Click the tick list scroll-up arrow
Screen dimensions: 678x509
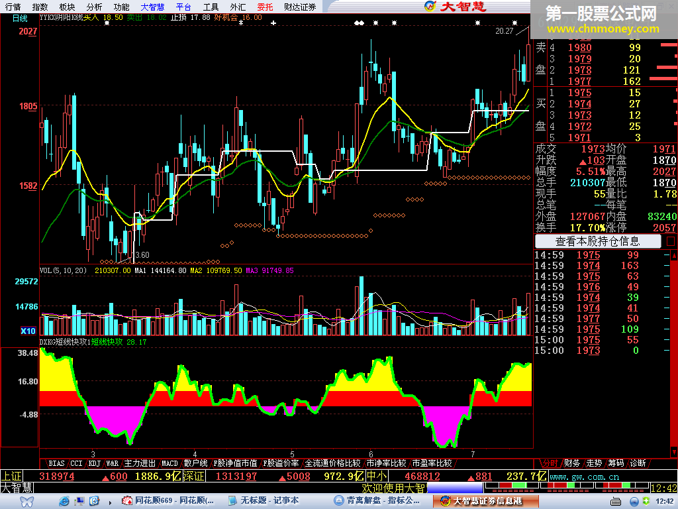pyautogui.click(x=673, y=255)
